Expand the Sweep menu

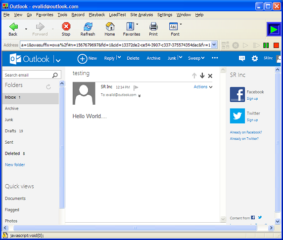coord(196,58)
